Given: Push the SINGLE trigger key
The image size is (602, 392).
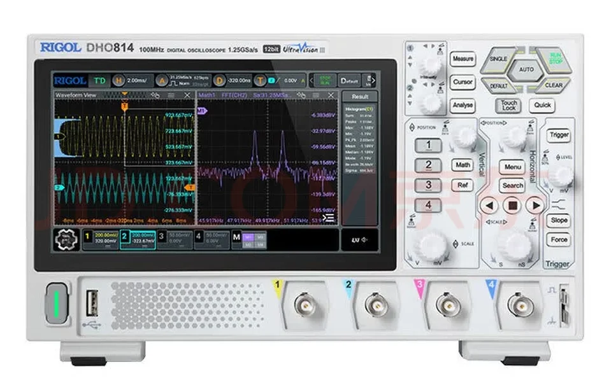Looking at the screenshot, I should [x=498, y=59].
